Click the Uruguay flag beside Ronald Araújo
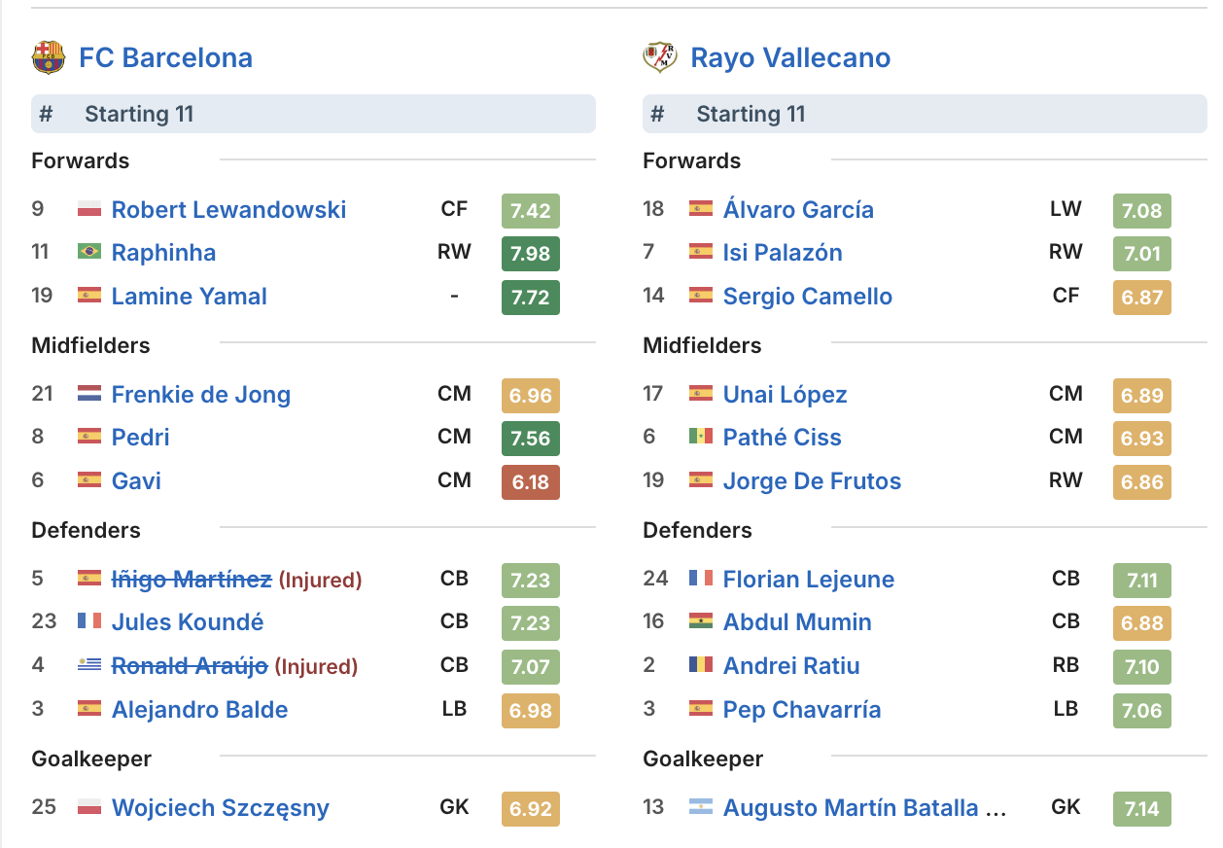This screenshot has height=848, width=1223. click(89, 666)
